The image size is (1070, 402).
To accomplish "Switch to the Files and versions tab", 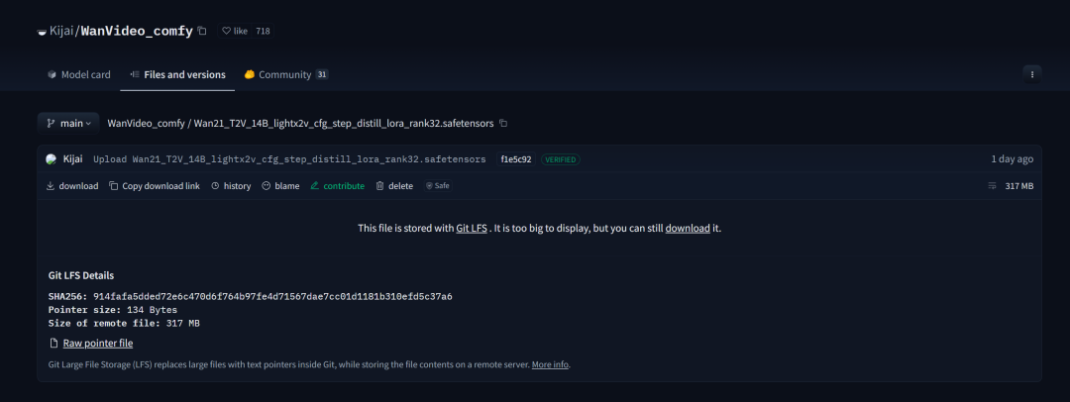I will point(177,74).
